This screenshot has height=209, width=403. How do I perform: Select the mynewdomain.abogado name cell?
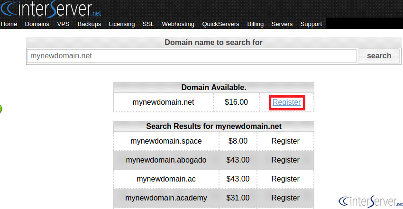coord(166,160)
